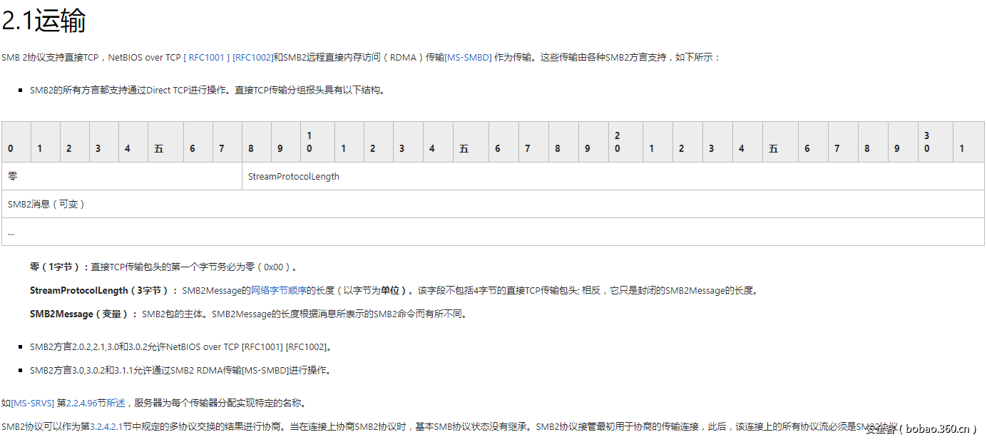Select the StreamProtocolLength table cell
Screen dimensions: 987x442
click(x=293, y=176)
